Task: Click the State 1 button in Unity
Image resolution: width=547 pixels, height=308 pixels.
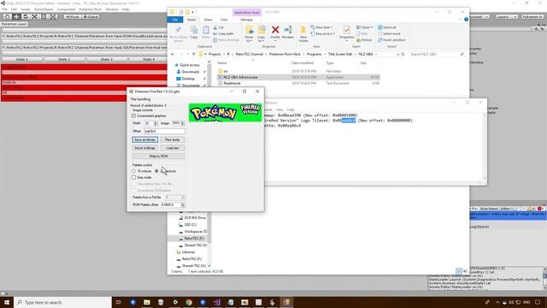Action: 22,59
